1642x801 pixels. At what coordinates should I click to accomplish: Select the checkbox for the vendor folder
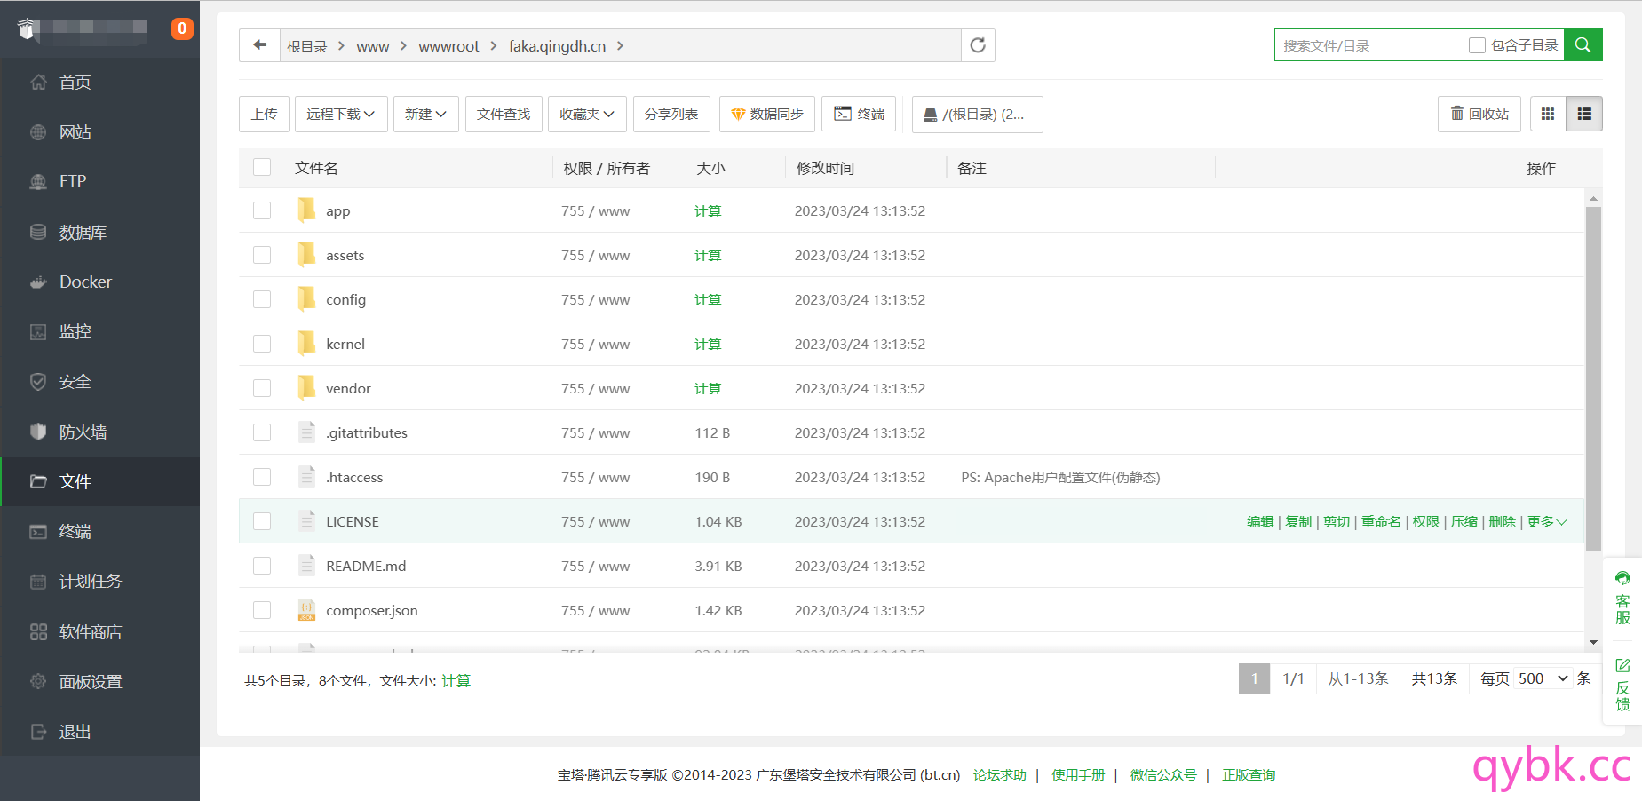click(262, 388)
